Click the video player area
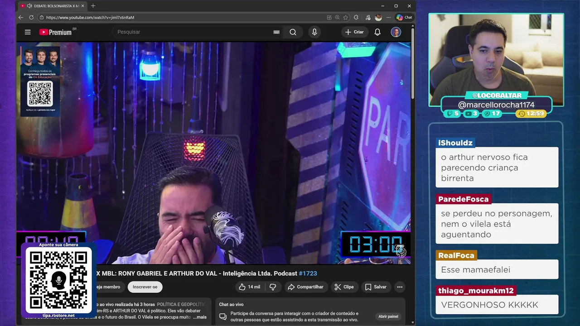The height and width of the screenshot is (326, 580). [214, 153]
